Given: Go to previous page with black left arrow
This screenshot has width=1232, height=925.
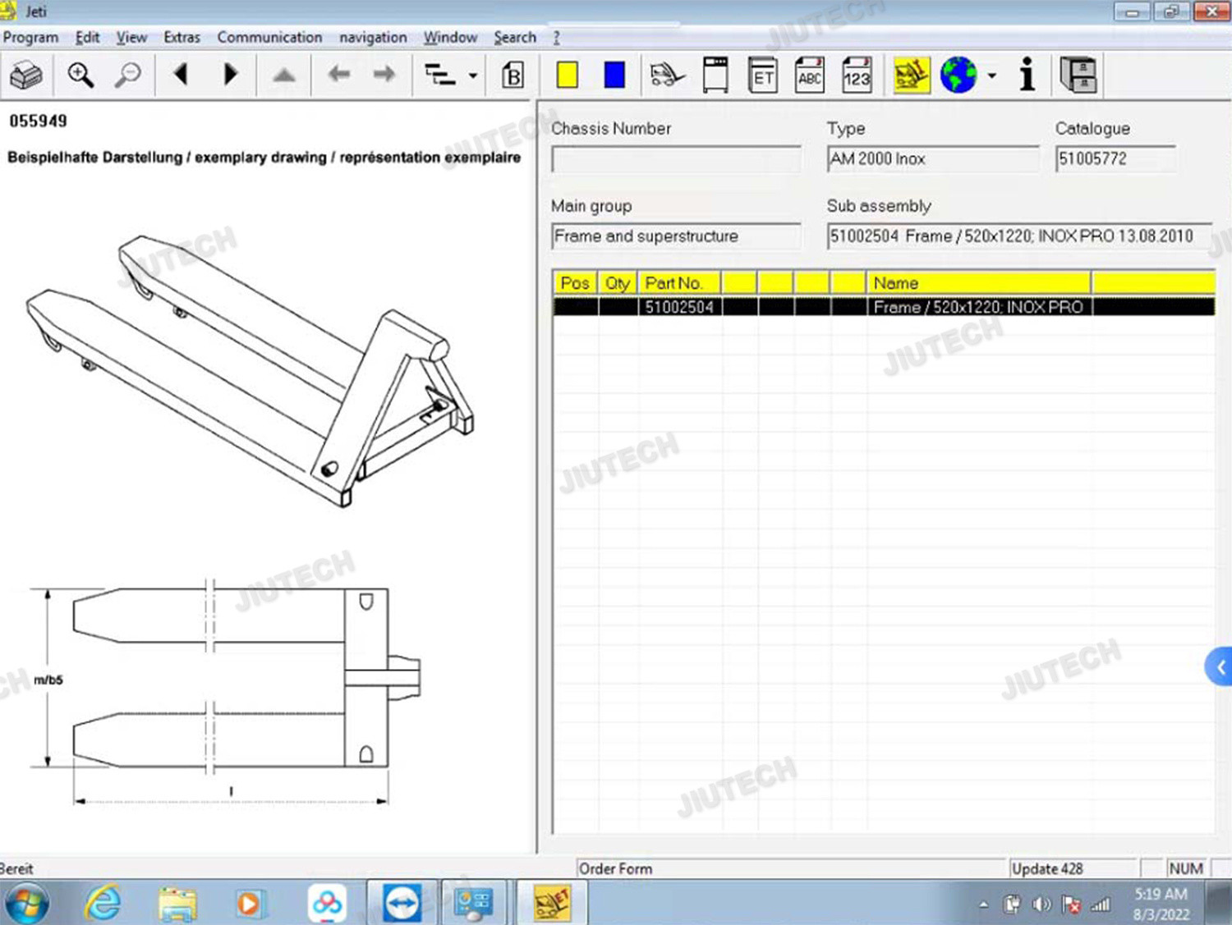Looking at the screenshot, I should click(x=182, y=75).
